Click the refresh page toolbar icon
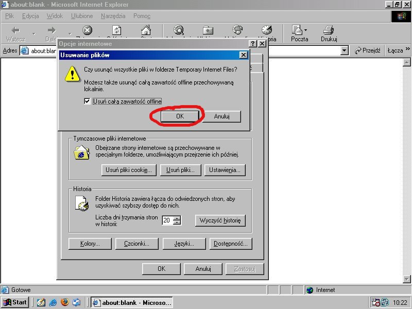412x309 pixels. click(x=117, y=30)
